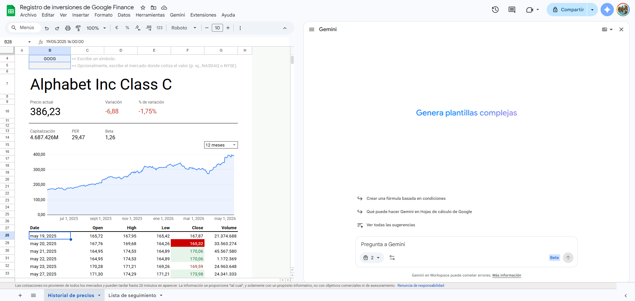Increase the font size
Viewport: 635px width, 301px height.
coord(228,28)
